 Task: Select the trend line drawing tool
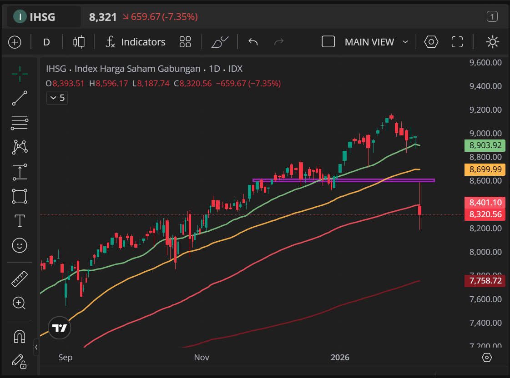pos(20,98)
